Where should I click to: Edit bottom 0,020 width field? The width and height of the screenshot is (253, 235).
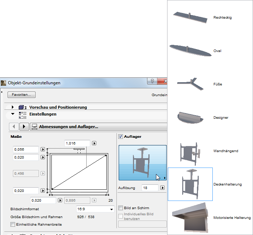[43, 200]
